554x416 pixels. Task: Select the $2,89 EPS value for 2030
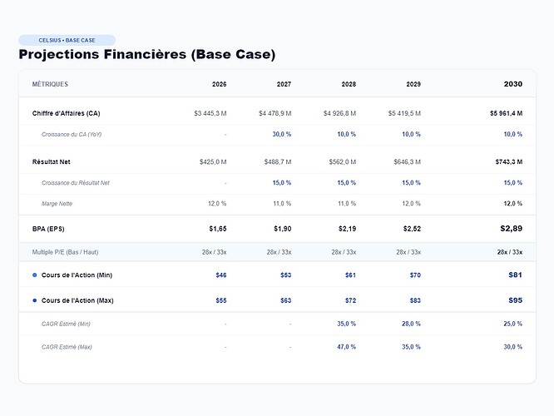[x=512, y=229]
